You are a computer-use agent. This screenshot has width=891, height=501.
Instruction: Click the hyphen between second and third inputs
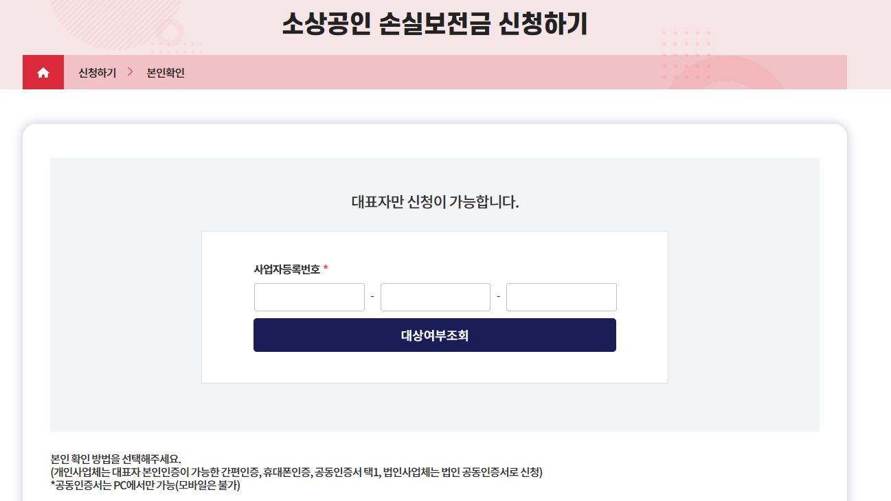click(x=498, y=296)
